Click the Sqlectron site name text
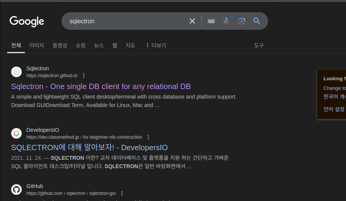 point(37,69)
